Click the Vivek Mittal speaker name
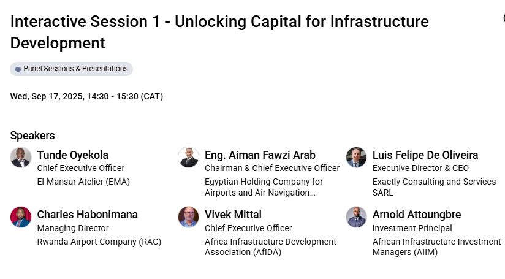The height and width of the screenshot is (279, 505). [233, 215]
